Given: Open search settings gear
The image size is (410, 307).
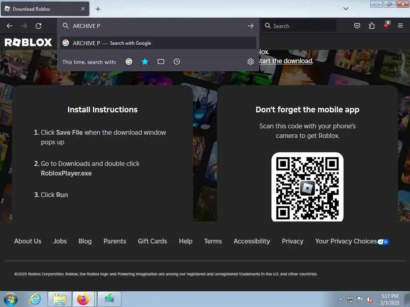Looking at the screenshot, I should [x=251, y=62].
